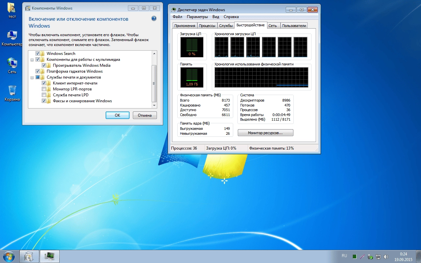Open the 'Параметры' menu
The width and height of the screenshot is (421, 263).
(x=197, y=17)
